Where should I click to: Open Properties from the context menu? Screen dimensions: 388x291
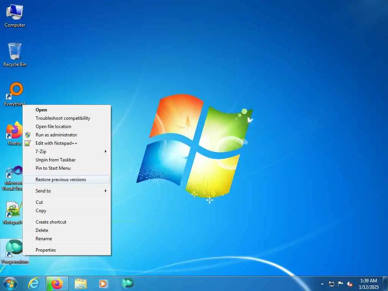(x=66, y=250)
